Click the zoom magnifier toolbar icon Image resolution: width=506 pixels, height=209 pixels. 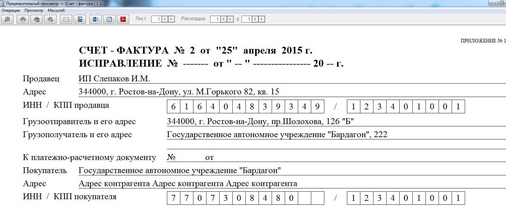[x=7, y=19]
